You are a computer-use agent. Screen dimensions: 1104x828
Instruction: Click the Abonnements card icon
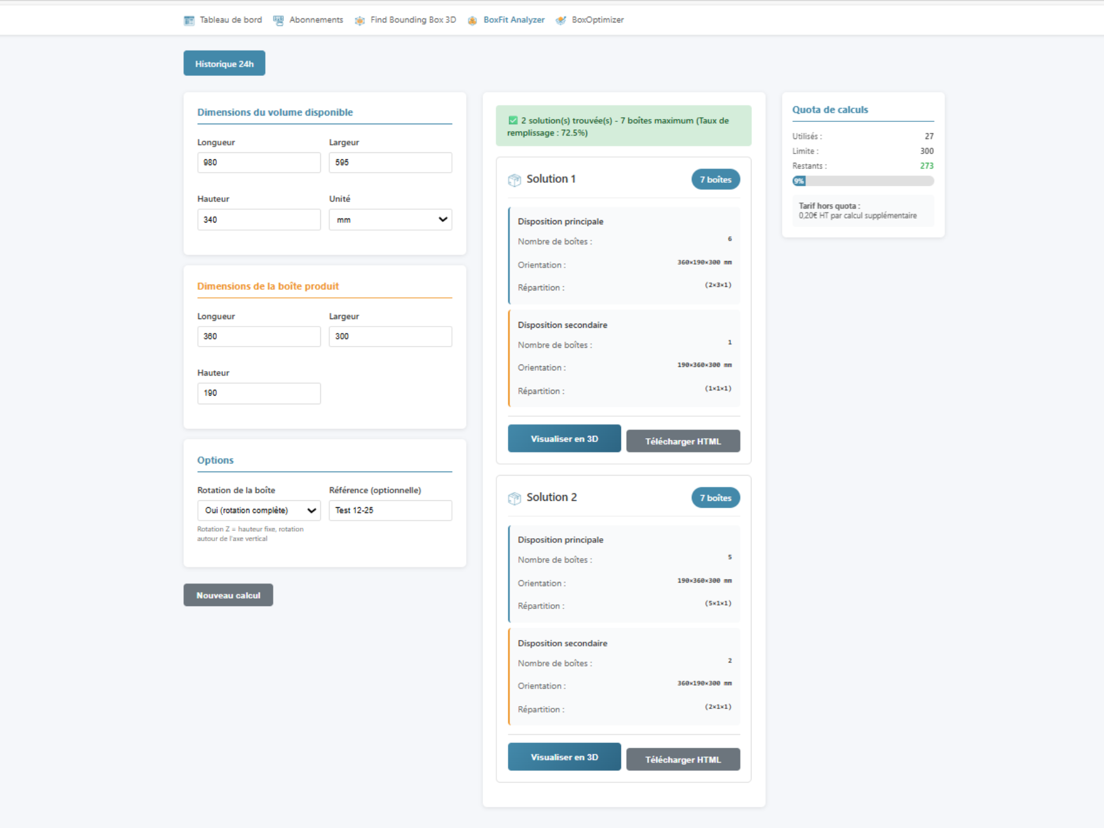click(278, 20)
